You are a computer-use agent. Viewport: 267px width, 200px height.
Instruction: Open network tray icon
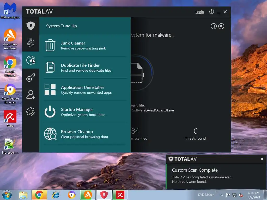click(234, 195)
